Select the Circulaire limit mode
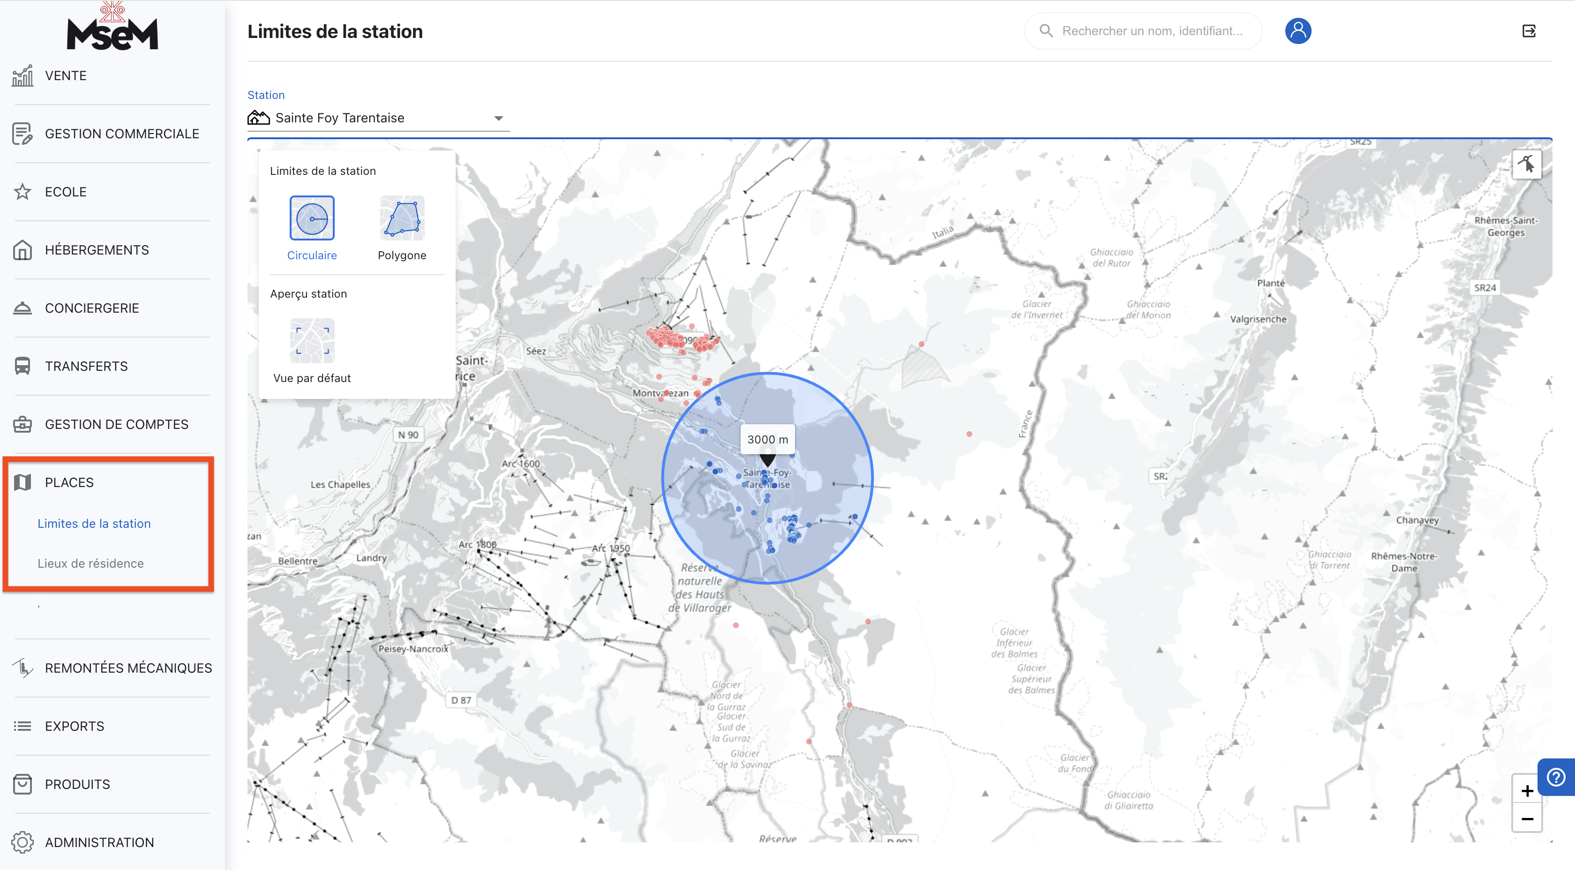This screenshot has width=1575, height=870. coord(312,218)
